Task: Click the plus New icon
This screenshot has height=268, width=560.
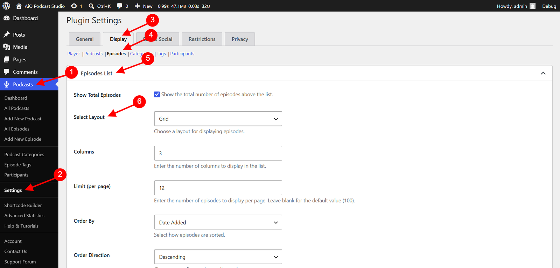Action: pyautogui.click(x=138, y=6)
